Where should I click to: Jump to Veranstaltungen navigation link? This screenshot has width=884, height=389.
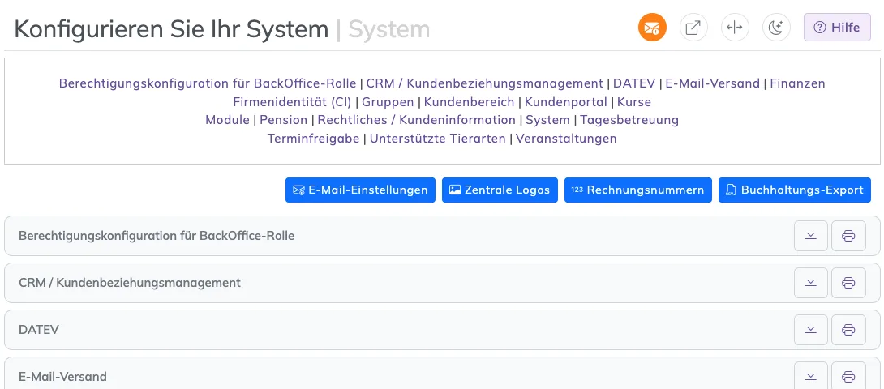566,138
